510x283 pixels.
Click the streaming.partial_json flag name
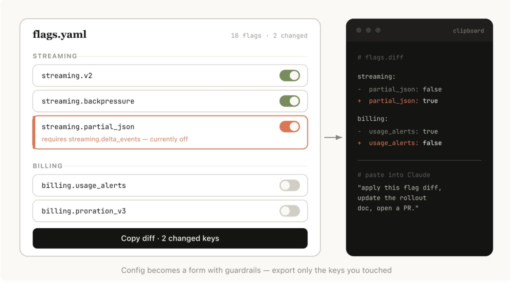click(x=88, y=127)
